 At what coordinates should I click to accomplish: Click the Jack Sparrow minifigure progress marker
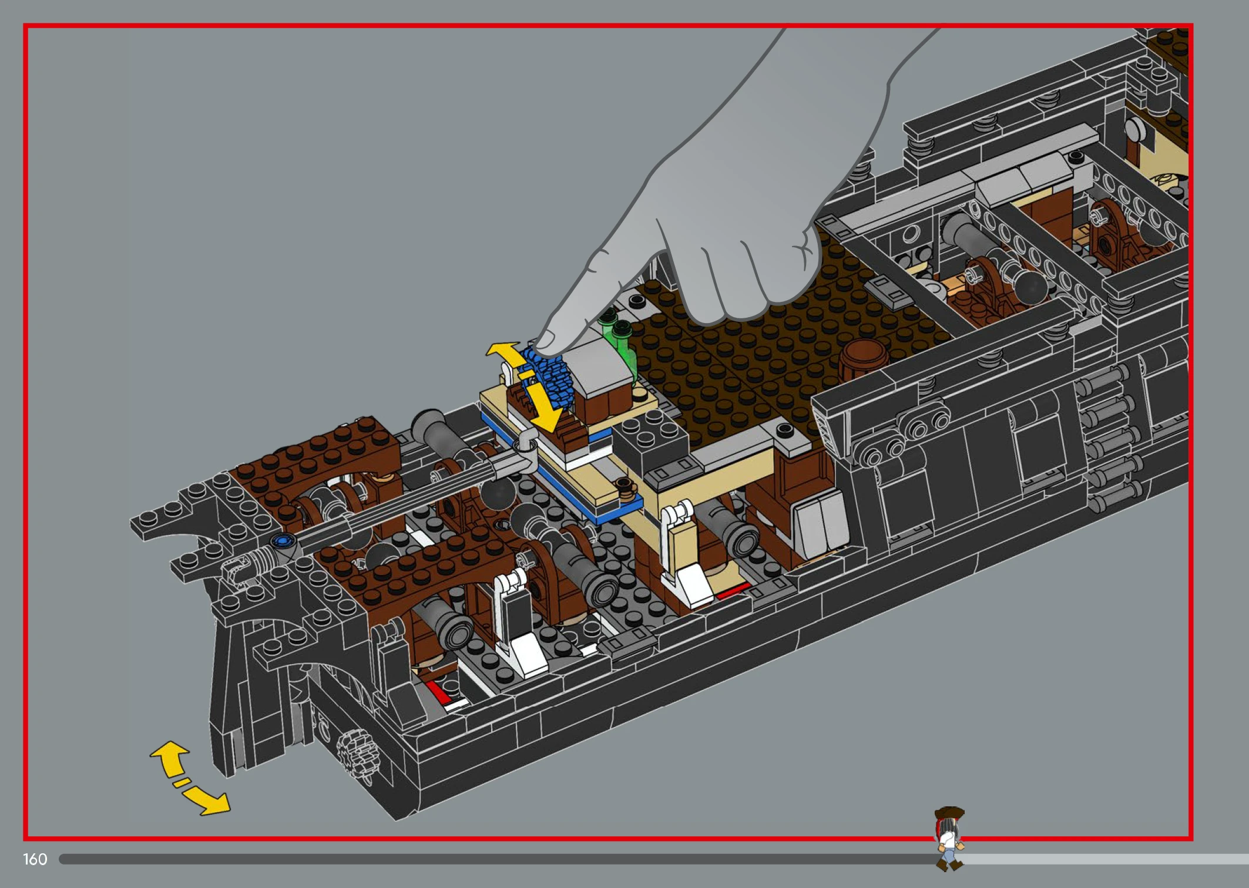point(949,838)
